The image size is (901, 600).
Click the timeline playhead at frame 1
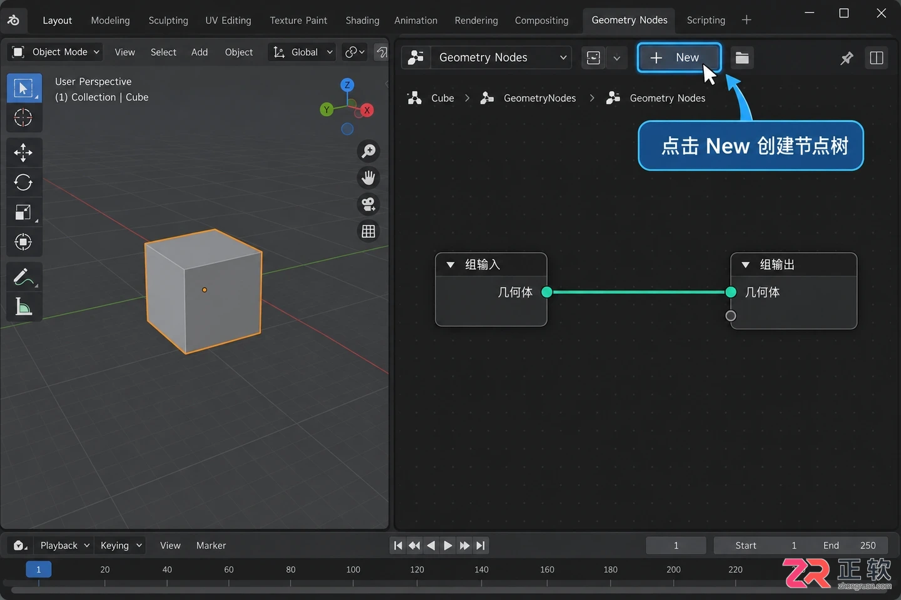(38, 569)
